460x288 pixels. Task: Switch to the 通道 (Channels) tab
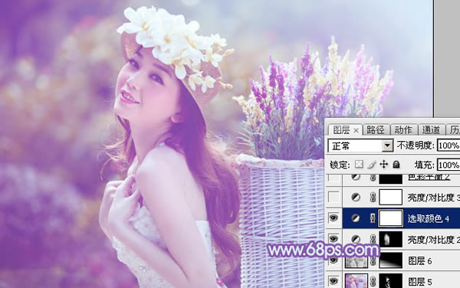(x=431, y=129)
